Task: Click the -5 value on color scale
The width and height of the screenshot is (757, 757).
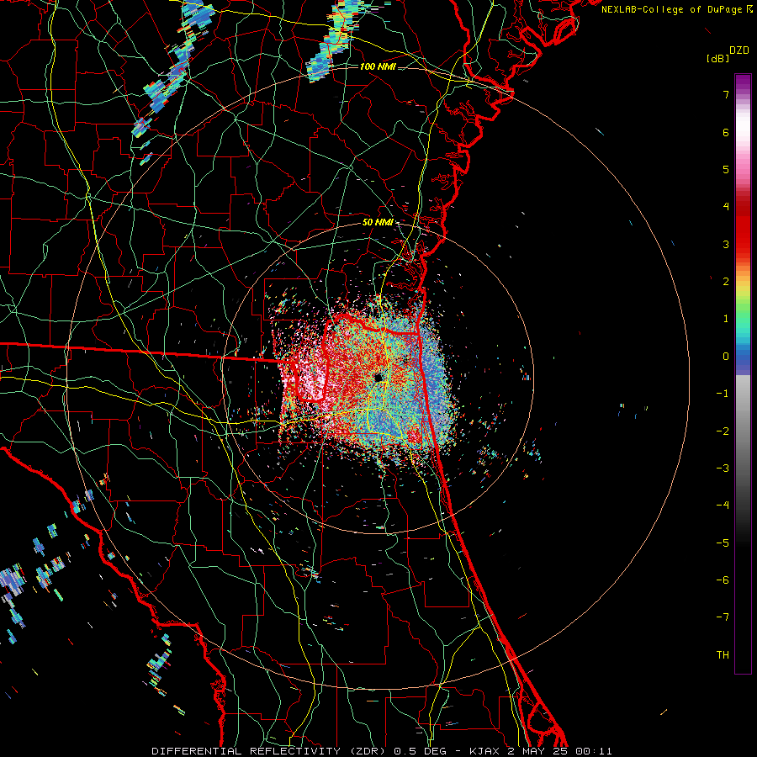Action: pos(723,543)
